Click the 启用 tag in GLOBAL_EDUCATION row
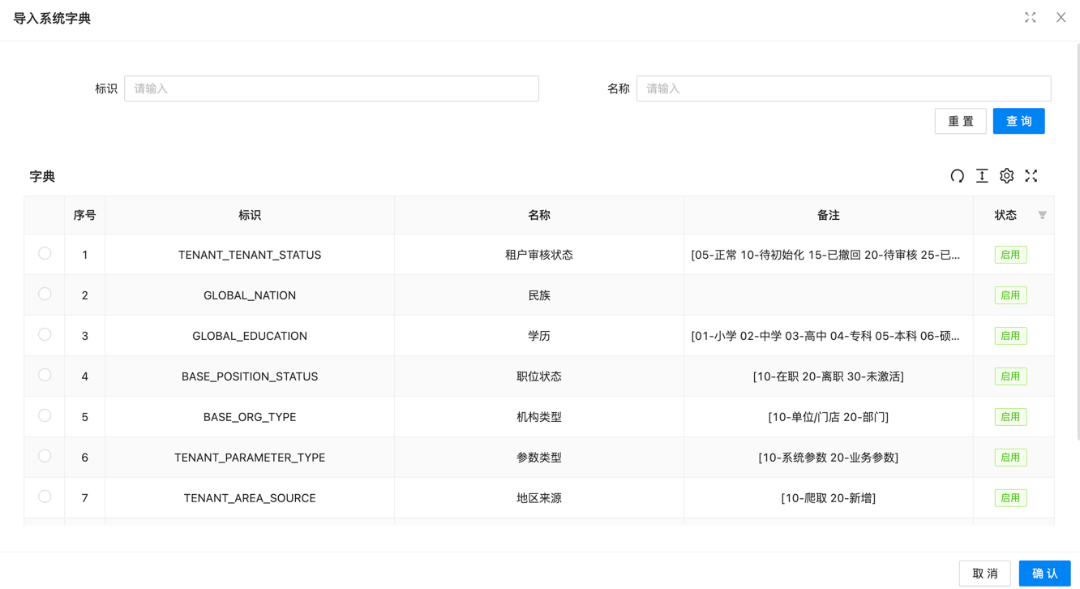 [x=1010, y=336]
